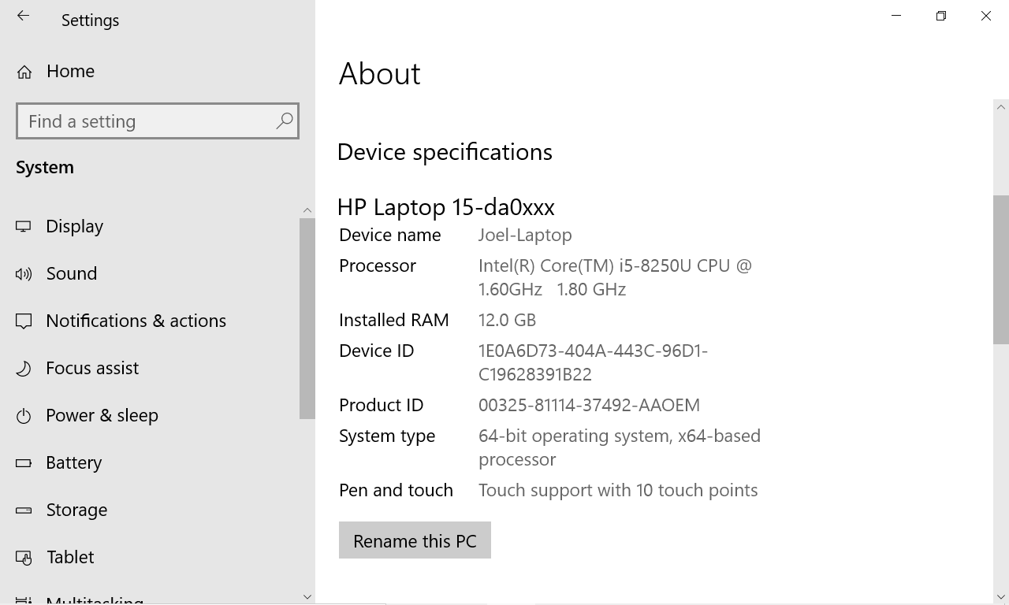Image resolution: width=1009 pixels, height=605 pixels.
Task: Click sidebar scroll down arrow
Action: [x=307, y=597]
